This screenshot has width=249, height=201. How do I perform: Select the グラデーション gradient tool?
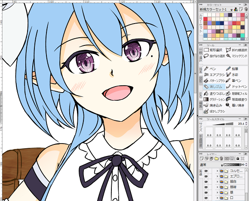pos(214,99)
